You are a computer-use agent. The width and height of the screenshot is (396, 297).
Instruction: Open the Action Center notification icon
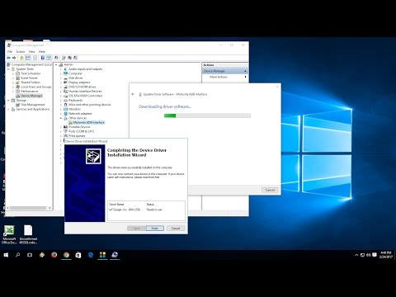tap(375, 255)
